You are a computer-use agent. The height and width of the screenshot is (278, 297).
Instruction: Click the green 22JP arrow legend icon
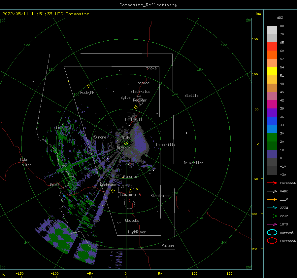click(272, 216)
